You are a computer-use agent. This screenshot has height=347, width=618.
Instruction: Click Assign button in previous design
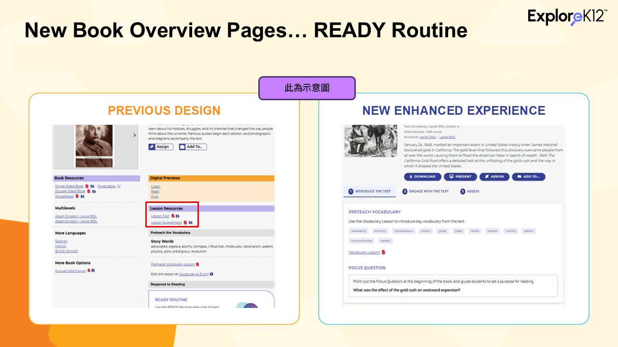coord(161,147)
